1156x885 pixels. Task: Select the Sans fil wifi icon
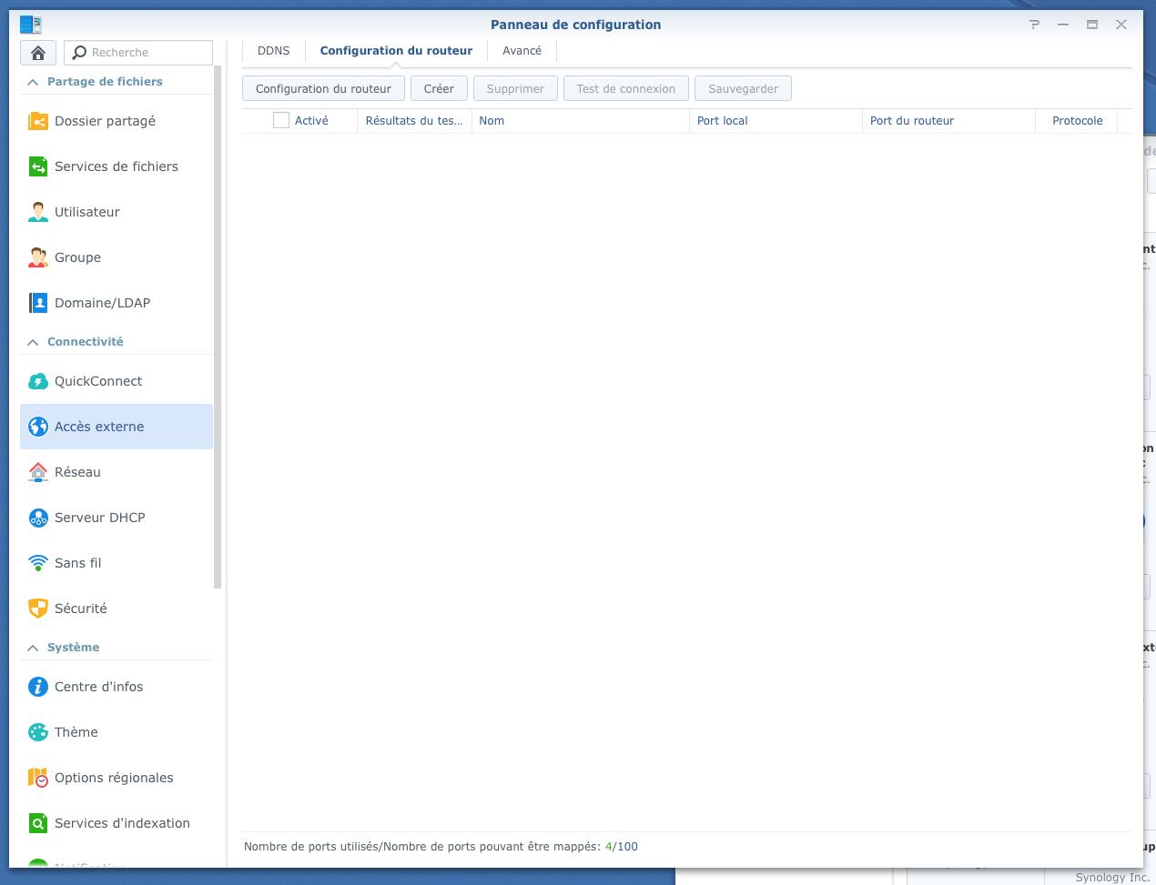38,563
